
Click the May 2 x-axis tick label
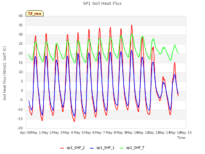pos(47,133)
